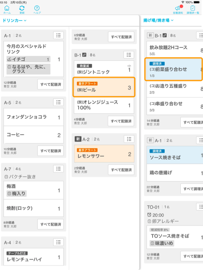Mark all served for table A-2
This screenshot has height=270, width=203.
(x=121, y=170)
